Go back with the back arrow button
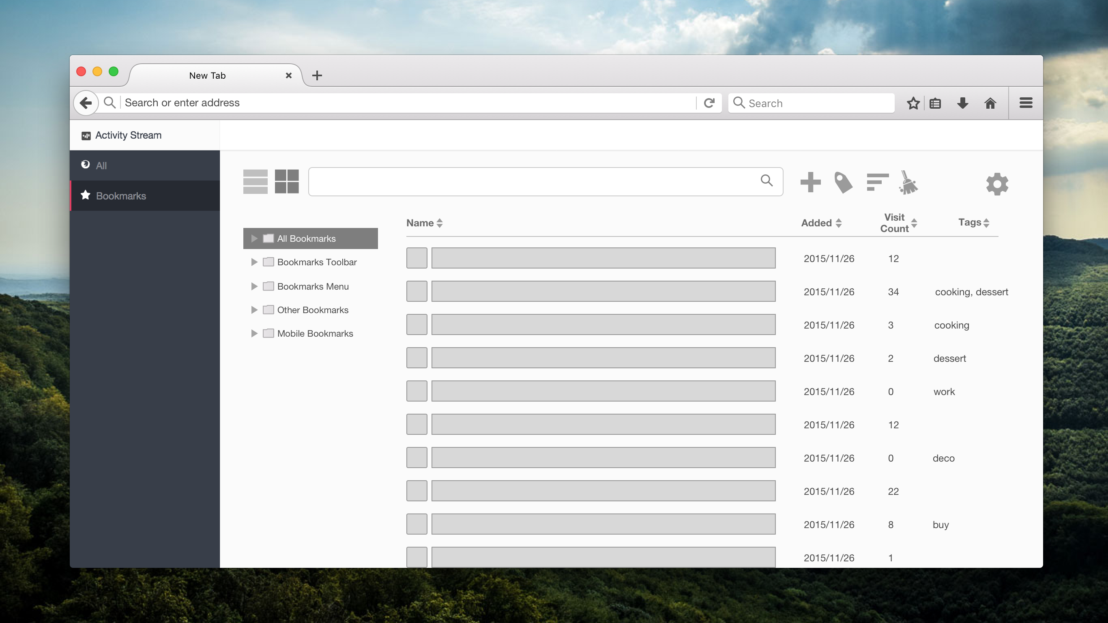 [x=86, y=103]
